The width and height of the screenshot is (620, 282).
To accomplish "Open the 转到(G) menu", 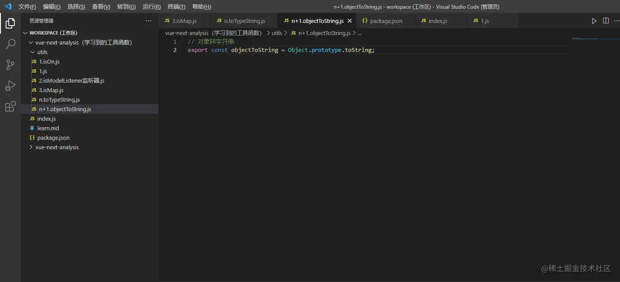I will pos(126,6).
